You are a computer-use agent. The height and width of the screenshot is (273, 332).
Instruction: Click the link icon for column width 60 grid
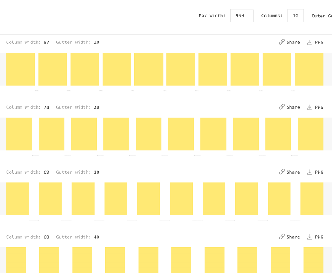click(x=282, y=237)
